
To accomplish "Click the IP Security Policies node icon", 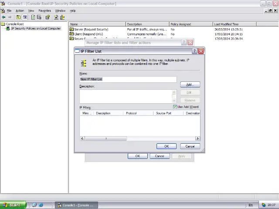I will [x=8, y=28].
